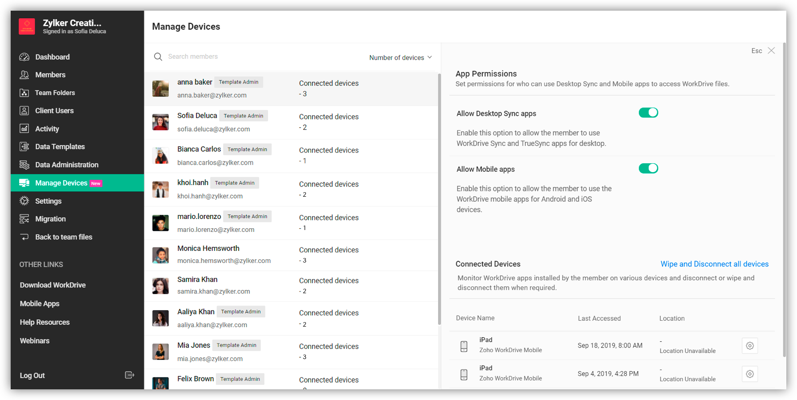Close the App Permissions panel
The height and width of the screenshot is (400, 797).
[x=771, y=51]
